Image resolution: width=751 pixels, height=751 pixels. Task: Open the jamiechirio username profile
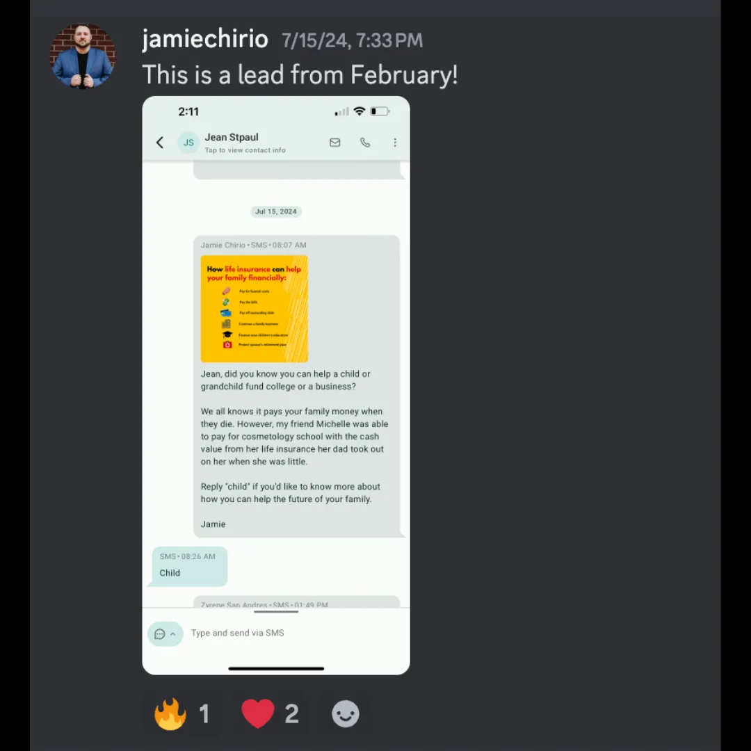205,39
